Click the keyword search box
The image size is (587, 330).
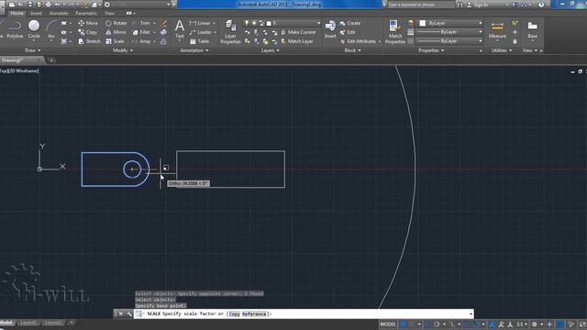pyautogui.click(x=420, y=5)
